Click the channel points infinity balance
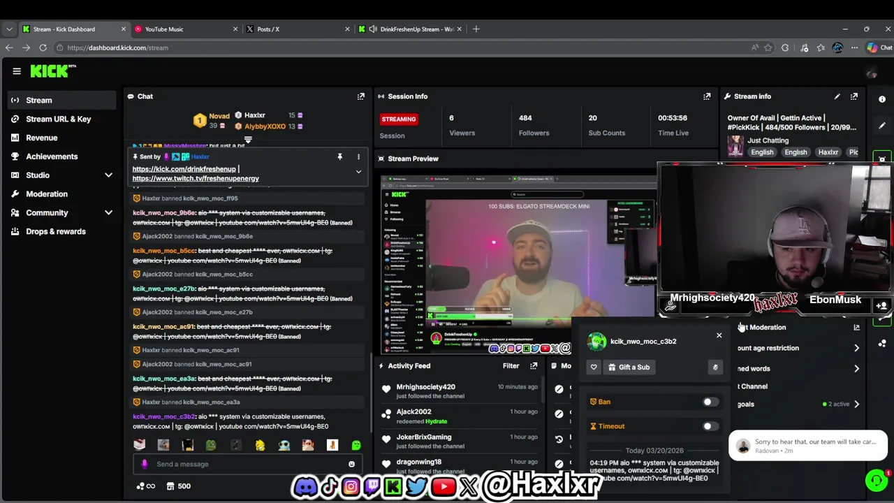The width and height of the screenshot is (894, 503). point(146,486)
